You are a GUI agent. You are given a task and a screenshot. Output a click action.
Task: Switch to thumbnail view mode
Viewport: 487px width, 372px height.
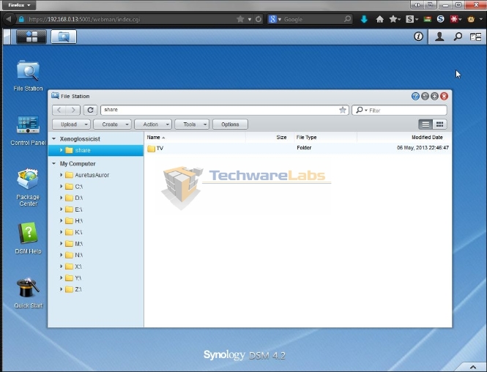440,124
